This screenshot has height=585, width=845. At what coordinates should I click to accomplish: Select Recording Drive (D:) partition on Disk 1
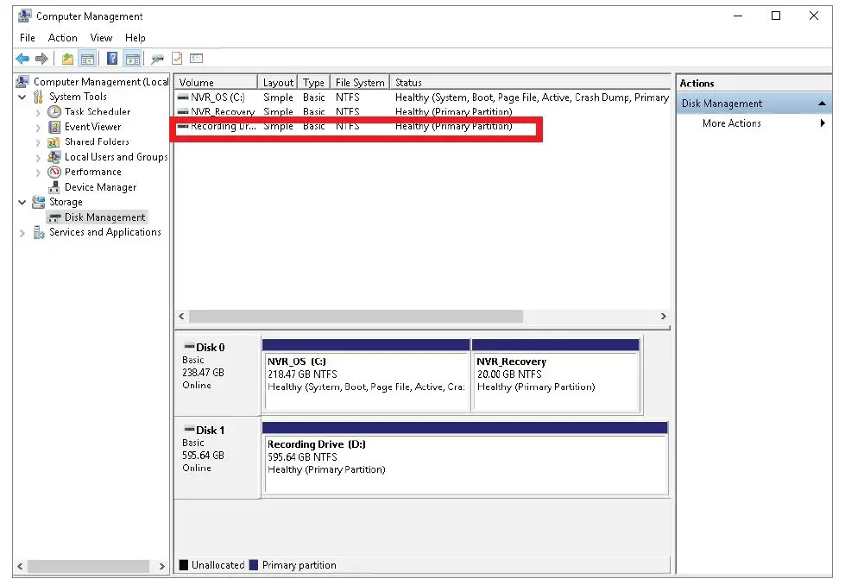(x=465, y=459)
